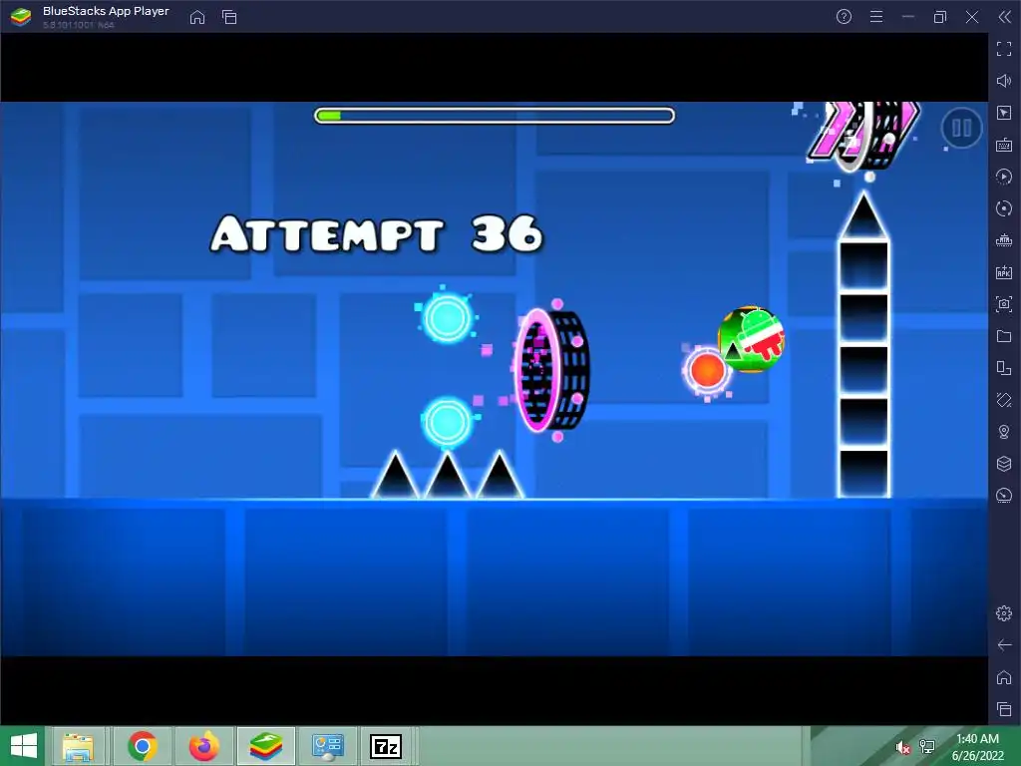Open the network tray icon
Image resolution: width=1021 pixels, height=766 pixels.
pos(927,747)
